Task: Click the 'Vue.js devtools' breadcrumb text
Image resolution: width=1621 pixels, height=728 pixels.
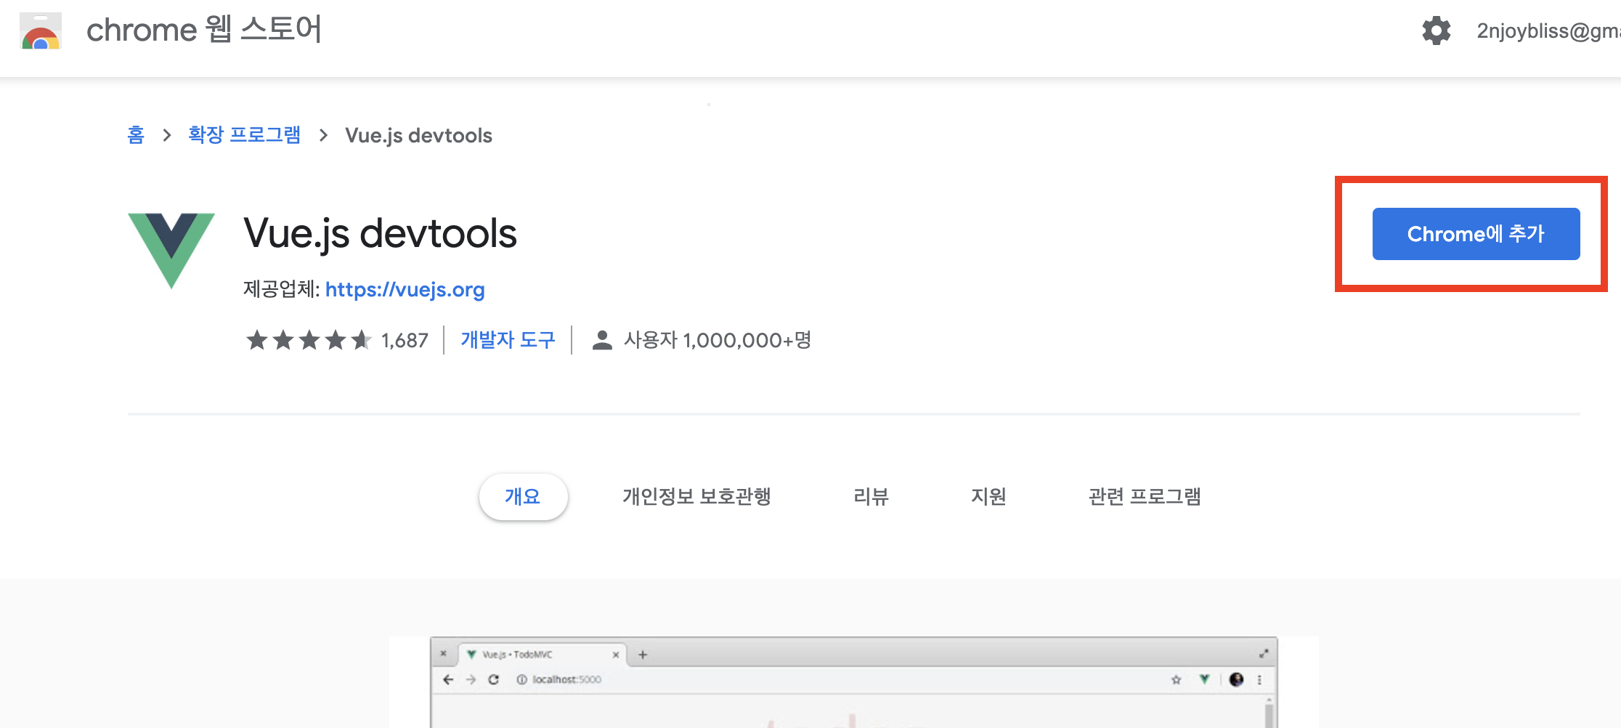Action: (418, 136)
